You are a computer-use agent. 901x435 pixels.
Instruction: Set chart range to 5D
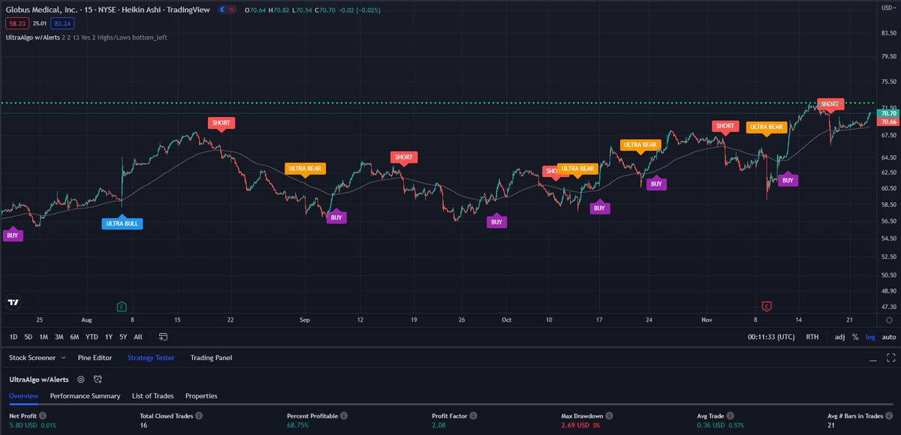pyautogui.click(x=28, y=337)
